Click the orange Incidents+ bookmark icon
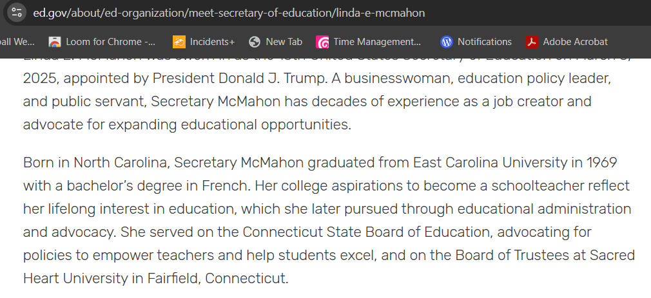Image resolution: width=651 pixels, height=298 pixels. (179, 42)
